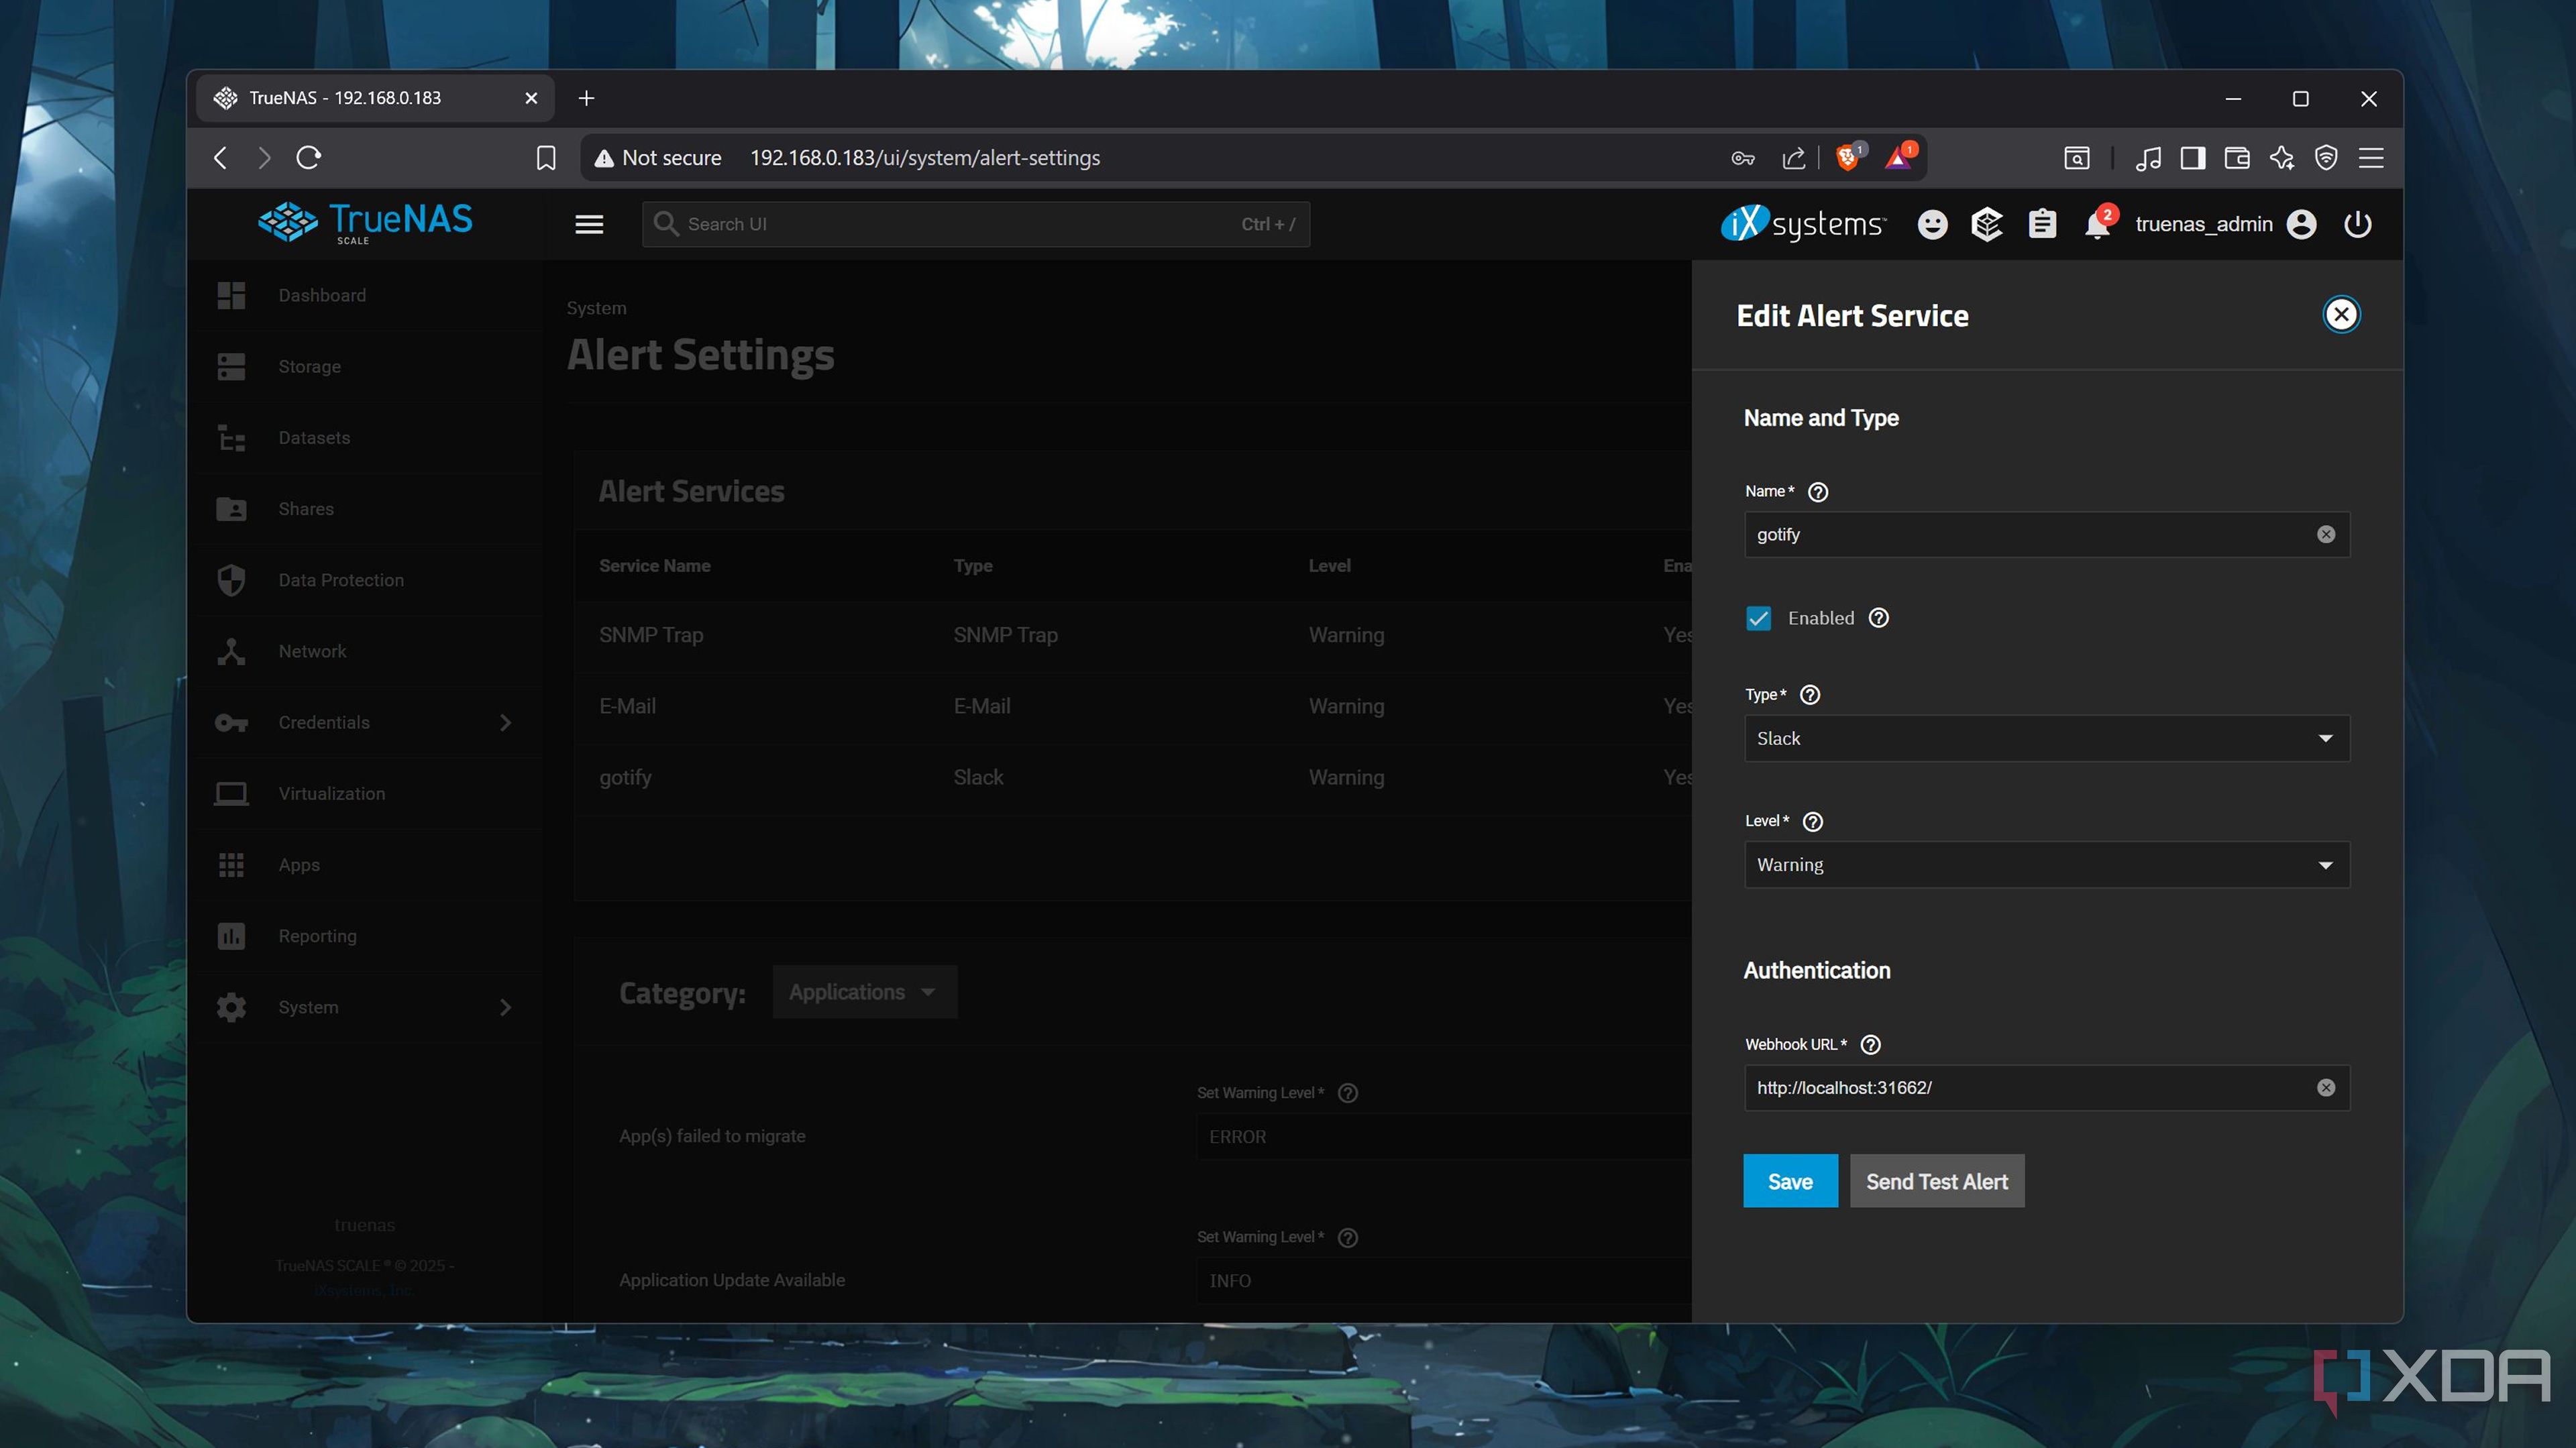The width and height of the screenshot is (2576, 1448).
Task: Open Category Applications dropdown
Action: pos(864,991)
